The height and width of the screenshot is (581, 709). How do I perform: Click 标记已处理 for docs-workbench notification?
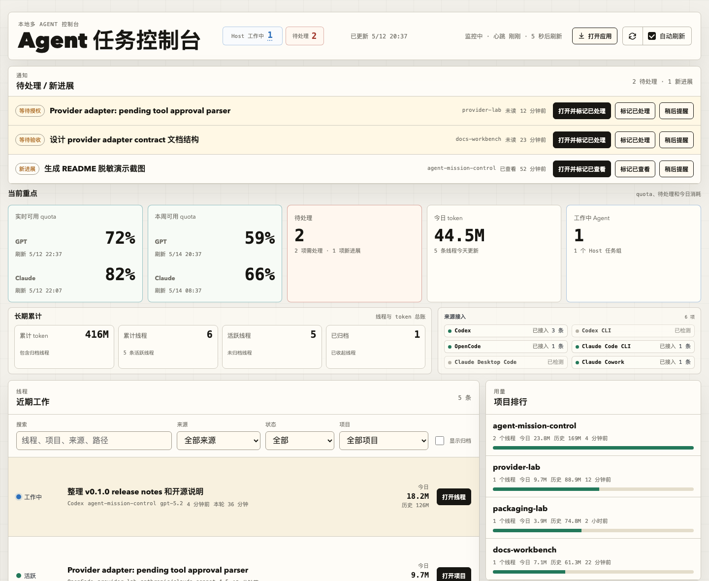point(635,140)
